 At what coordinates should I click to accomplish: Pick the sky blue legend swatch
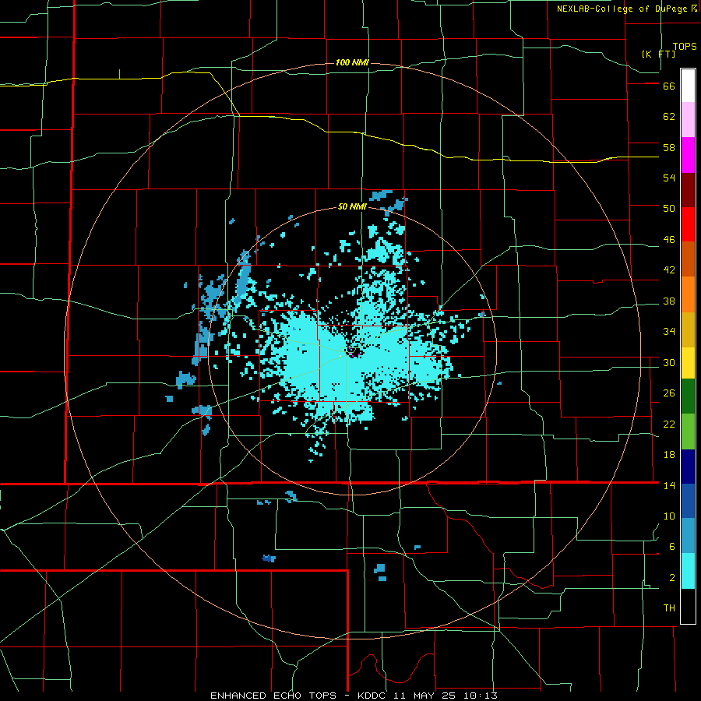point(688,536)
